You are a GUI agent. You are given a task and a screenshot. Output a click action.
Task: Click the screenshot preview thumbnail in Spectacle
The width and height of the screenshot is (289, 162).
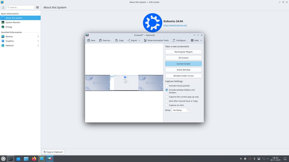coord(124,83)
